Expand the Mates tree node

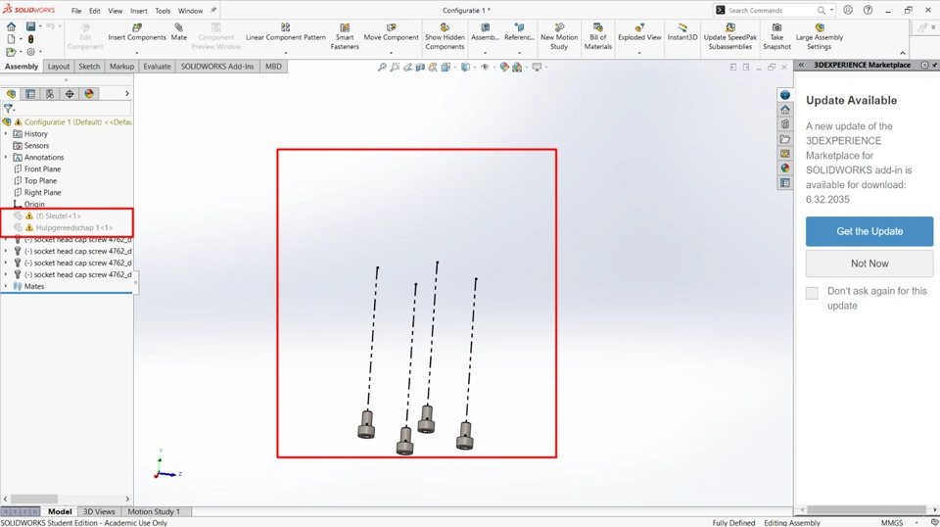tap(6, 286)
